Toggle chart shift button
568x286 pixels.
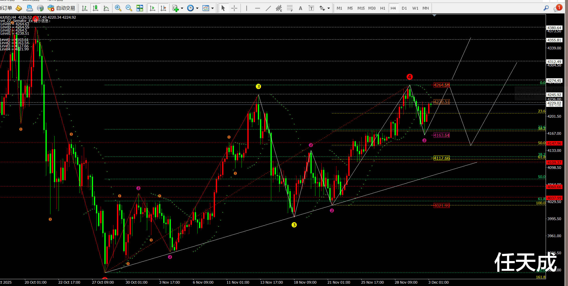[163, 8]
